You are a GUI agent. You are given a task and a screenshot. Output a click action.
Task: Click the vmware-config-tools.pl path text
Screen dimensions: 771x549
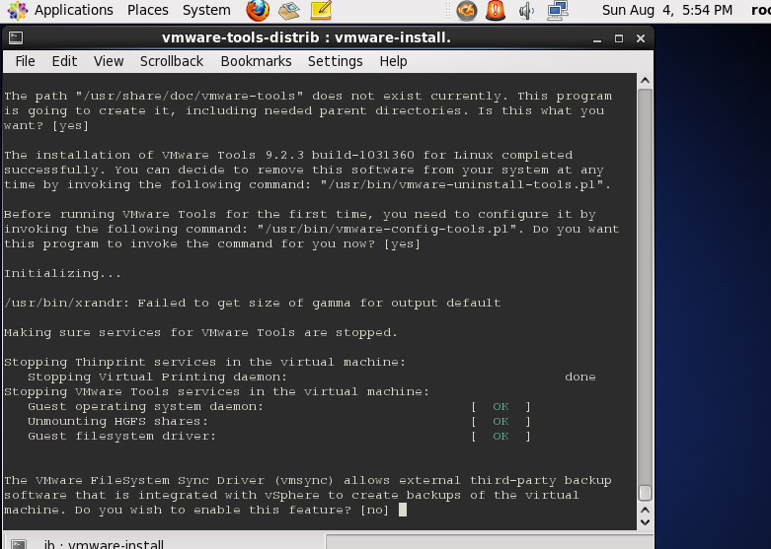point(386,229)
